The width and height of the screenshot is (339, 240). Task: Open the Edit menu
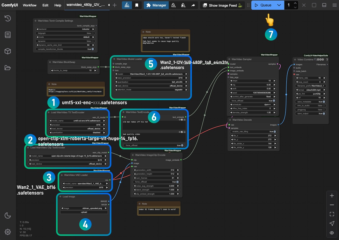45,5
